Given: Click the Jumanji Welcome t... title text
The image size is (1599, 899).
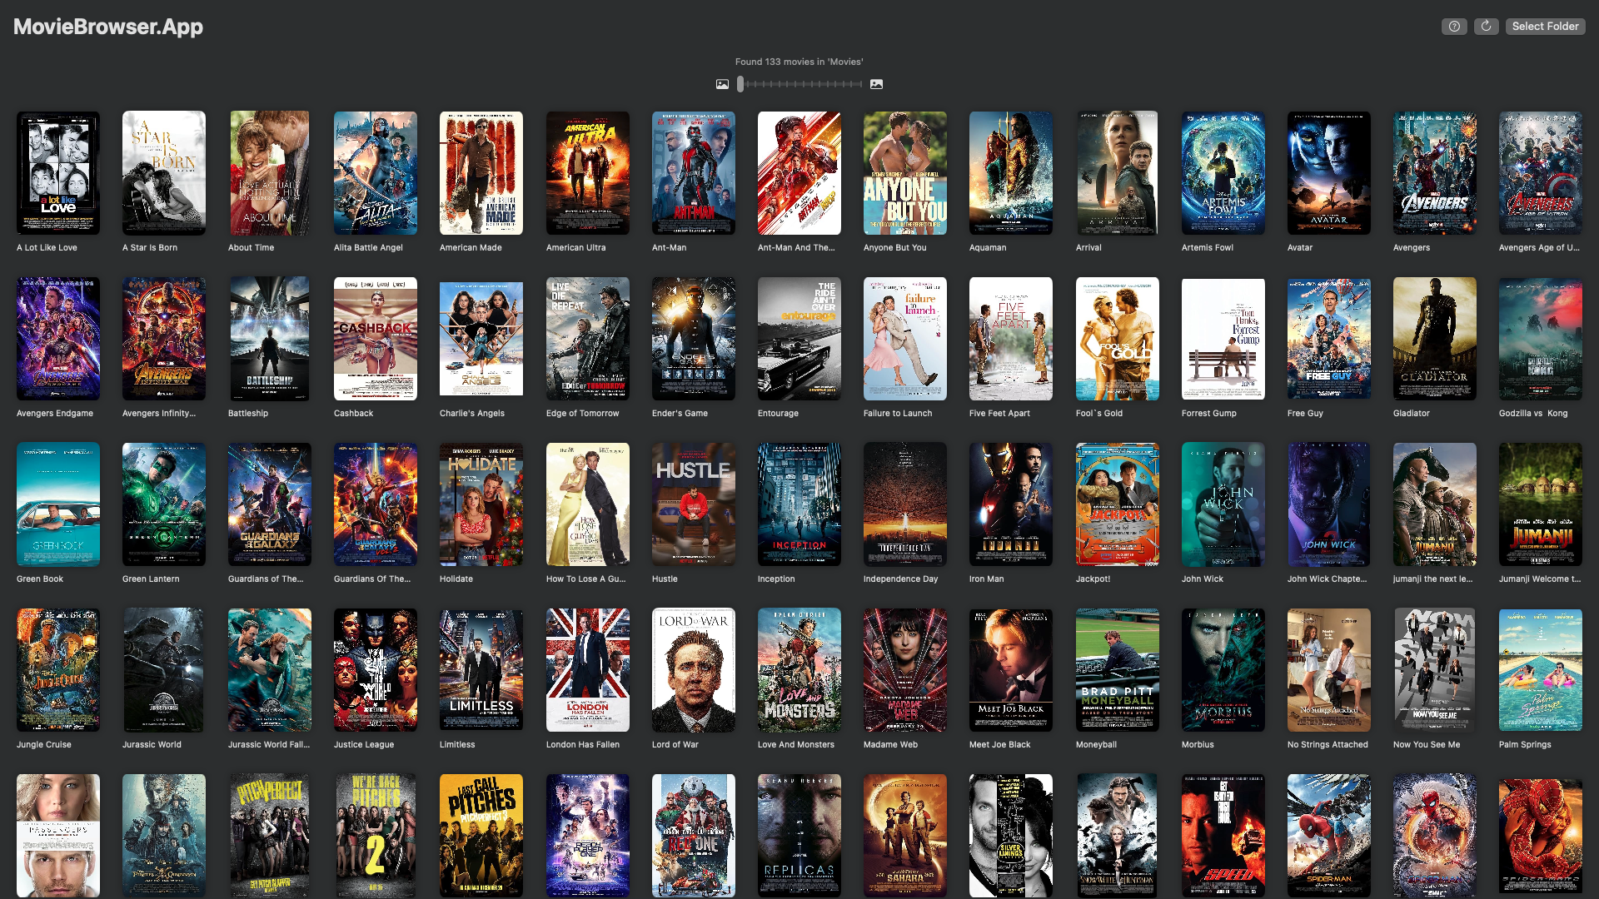Looking at the screenshot, I should 1539,579.
